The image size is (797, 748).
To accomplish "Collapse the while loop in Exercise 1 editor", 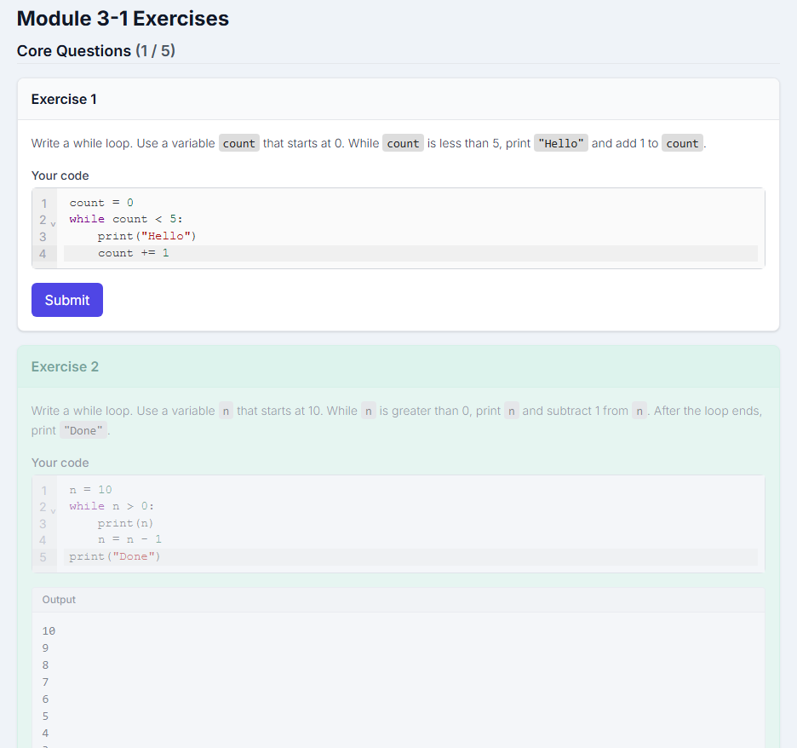I will click(x=54, y=222).
